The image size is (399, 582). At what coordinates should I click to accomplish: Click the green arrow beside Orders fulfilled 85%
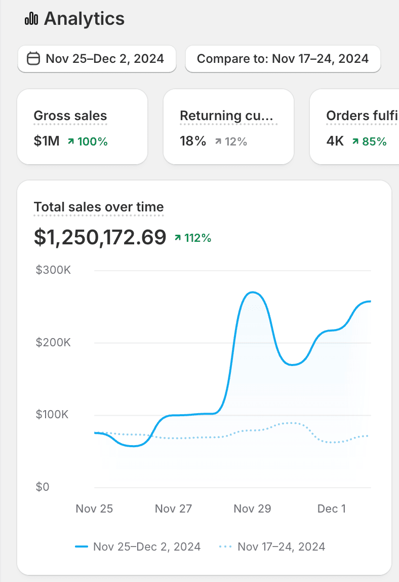coord(355,141)
